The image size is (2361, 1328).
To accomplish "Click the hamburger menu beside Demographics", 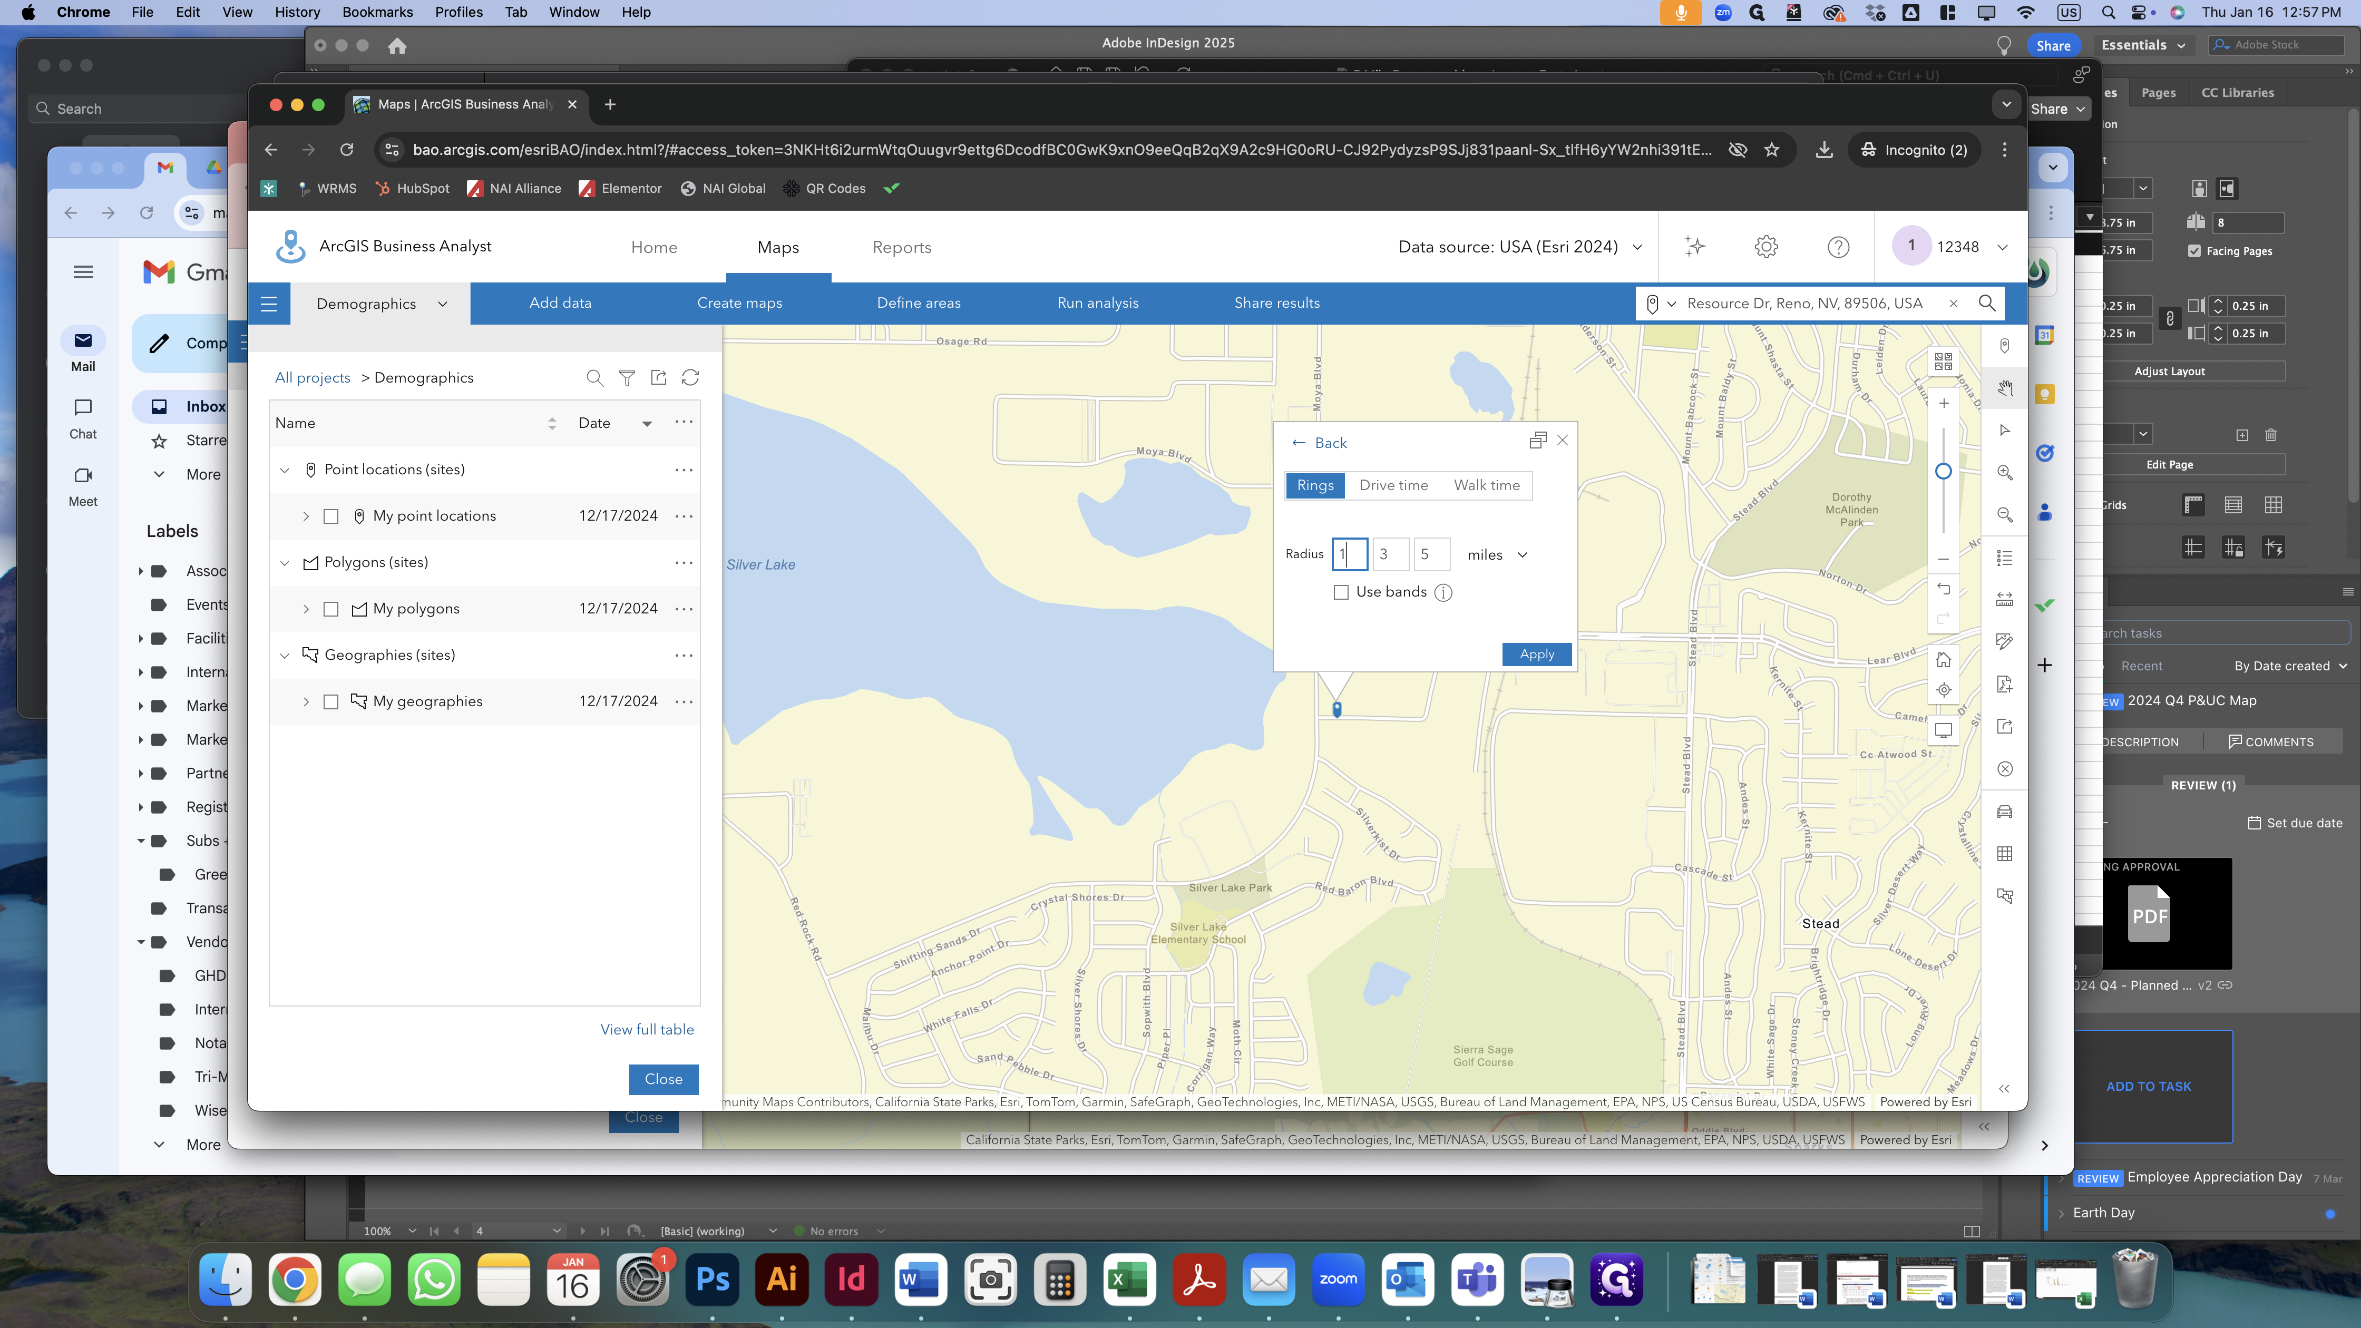I will [269, 304].
